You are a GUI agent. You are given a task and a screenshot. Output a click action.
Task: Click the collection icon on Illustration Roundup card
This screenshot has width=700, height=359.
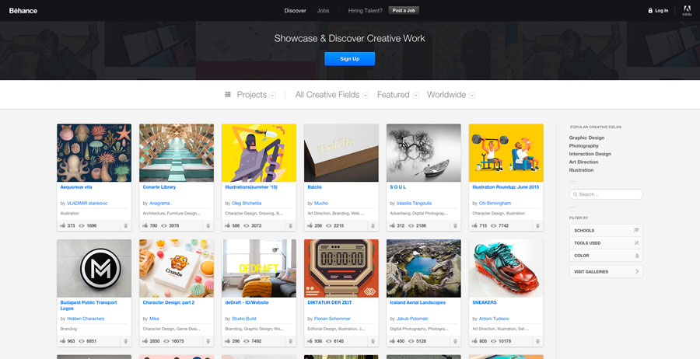click(537, 226)
